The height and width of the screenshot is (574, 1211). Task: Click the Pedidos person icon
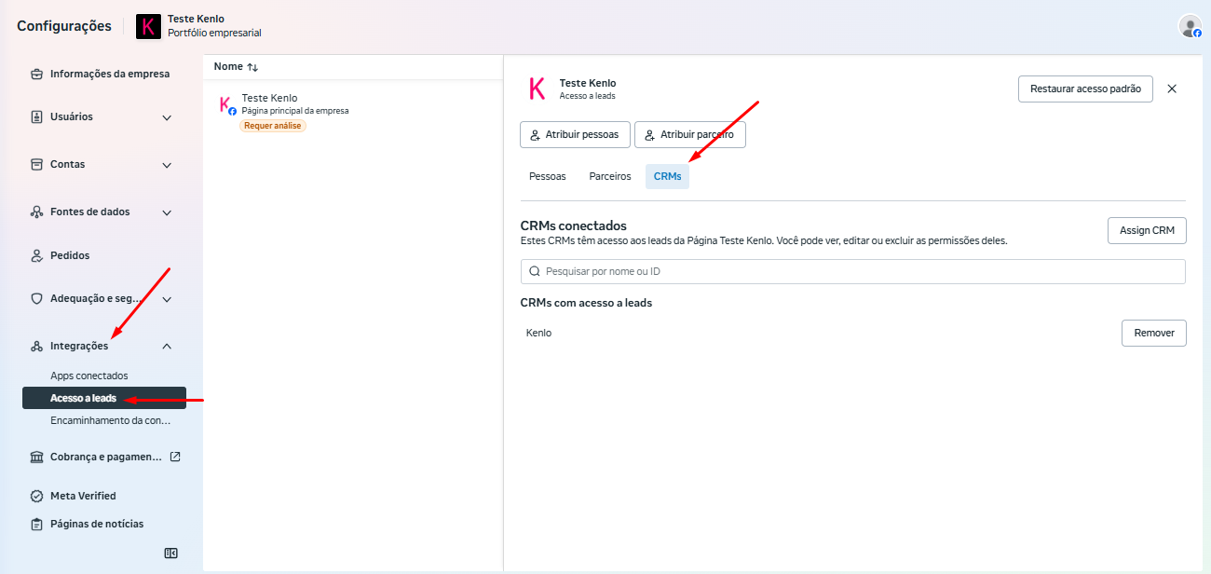(x=36, y=255)
